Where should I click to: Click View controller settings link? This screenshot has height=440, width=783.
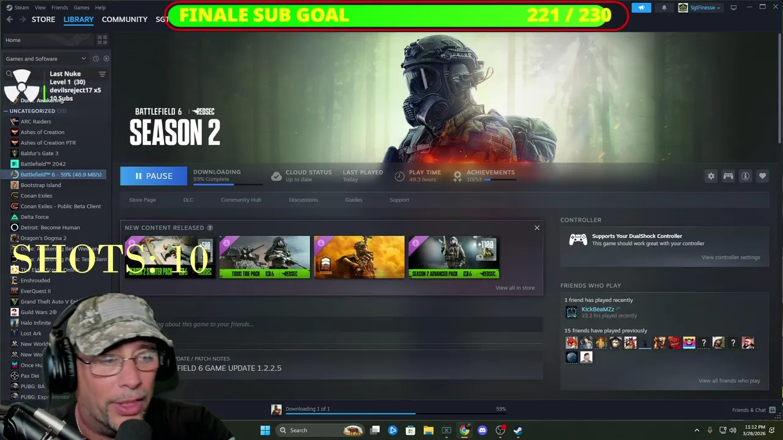pos(731,257)
